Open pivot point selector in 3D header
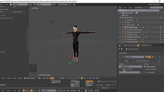The image size is (164, 92). 44,78
